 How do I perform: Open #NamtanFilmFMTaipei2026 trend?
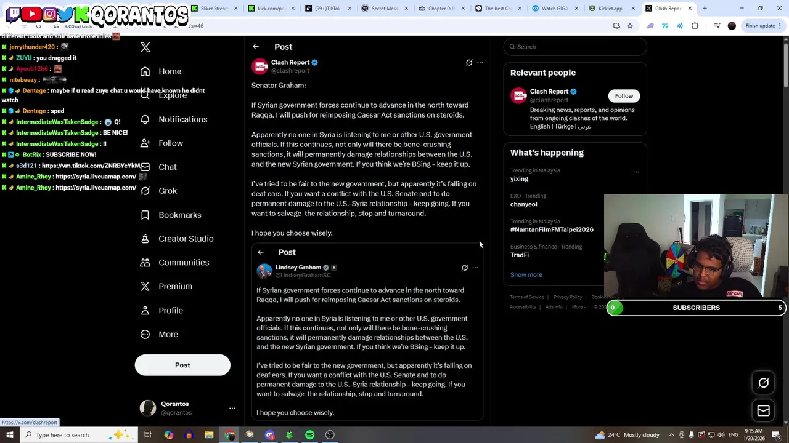click(x=552, y=229)
